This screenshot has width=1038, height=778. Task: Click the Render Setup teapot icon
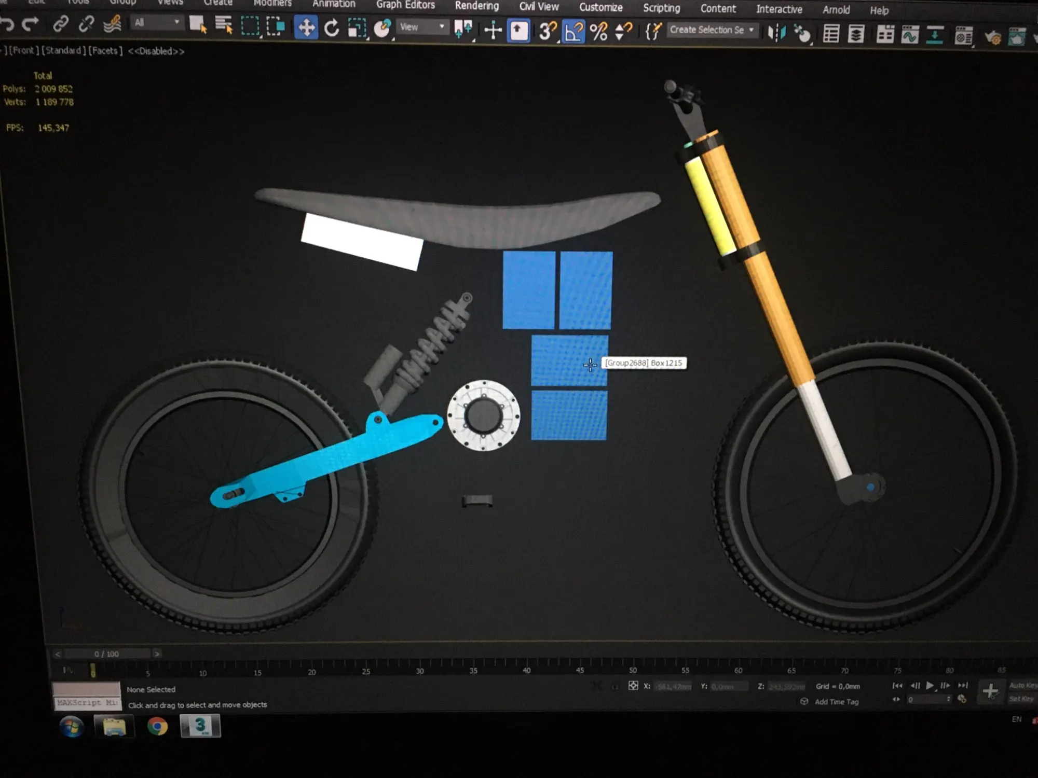(x=992, y=37)
